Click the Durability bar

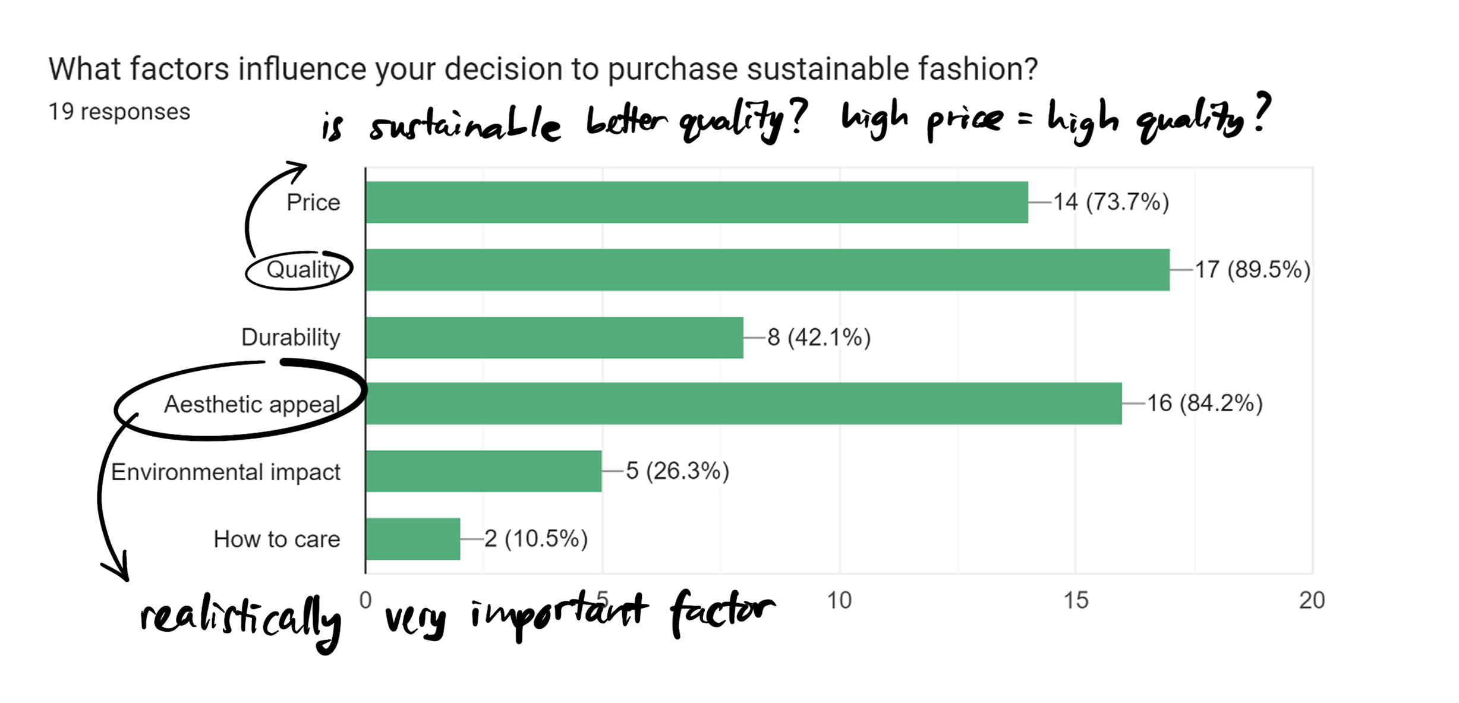[x=554, y=338]
